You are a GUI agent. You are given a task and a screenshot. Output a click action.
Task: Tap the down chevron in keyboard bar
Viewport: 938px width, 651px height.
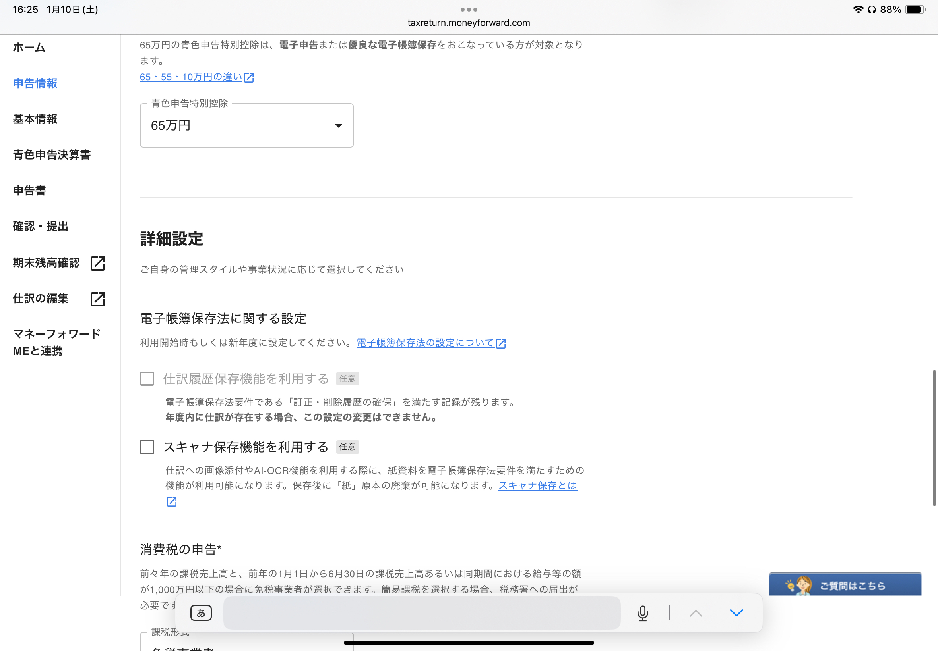[x=736, y=612]
